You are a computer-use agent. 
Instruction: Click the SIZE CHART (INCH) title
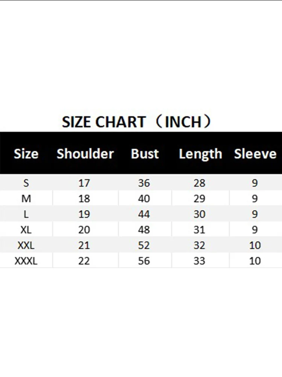pyautogui.click(x=137, y=122)
